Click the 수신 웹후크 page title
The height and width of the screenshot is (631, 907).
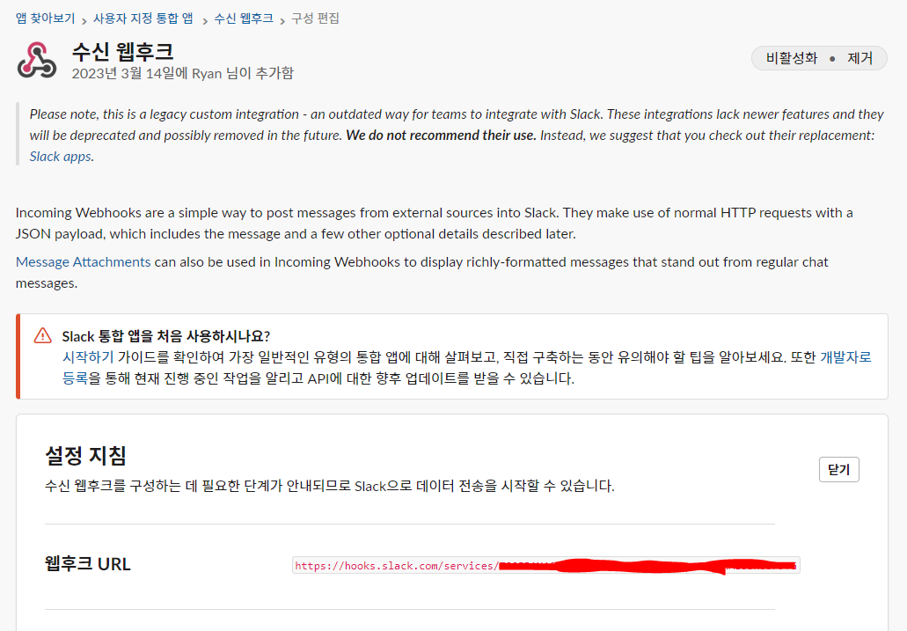pos(122,52)
